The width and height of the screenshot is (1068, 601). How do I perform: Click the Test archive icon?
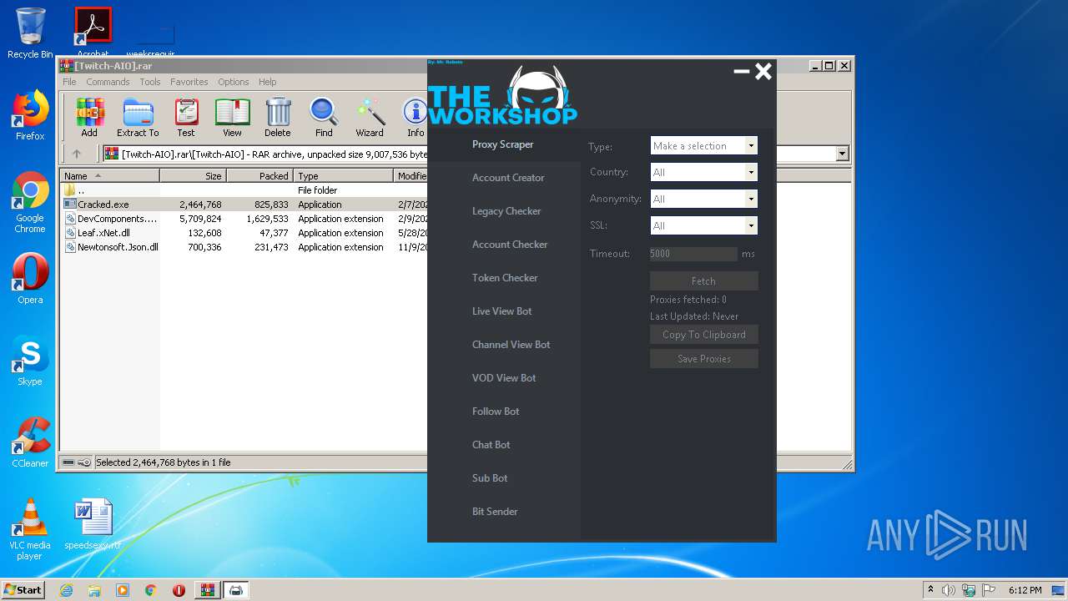pyautogui.click(x=186, y=118)
